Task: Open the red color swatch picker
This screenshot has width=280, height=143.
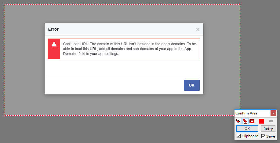Action: click(x=261, y=121)
